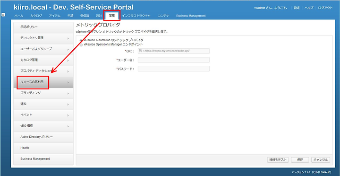Click the メトリック プロバイダ heading text
The image size is (340, 176).
(98, 25)
